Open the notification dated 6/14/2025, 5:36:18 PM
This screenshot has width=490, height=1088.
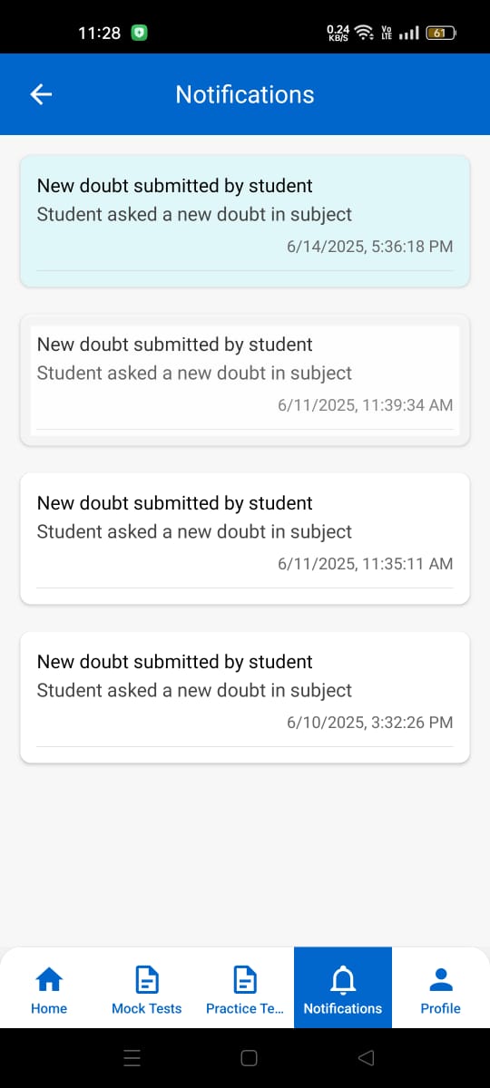[245, 221]
